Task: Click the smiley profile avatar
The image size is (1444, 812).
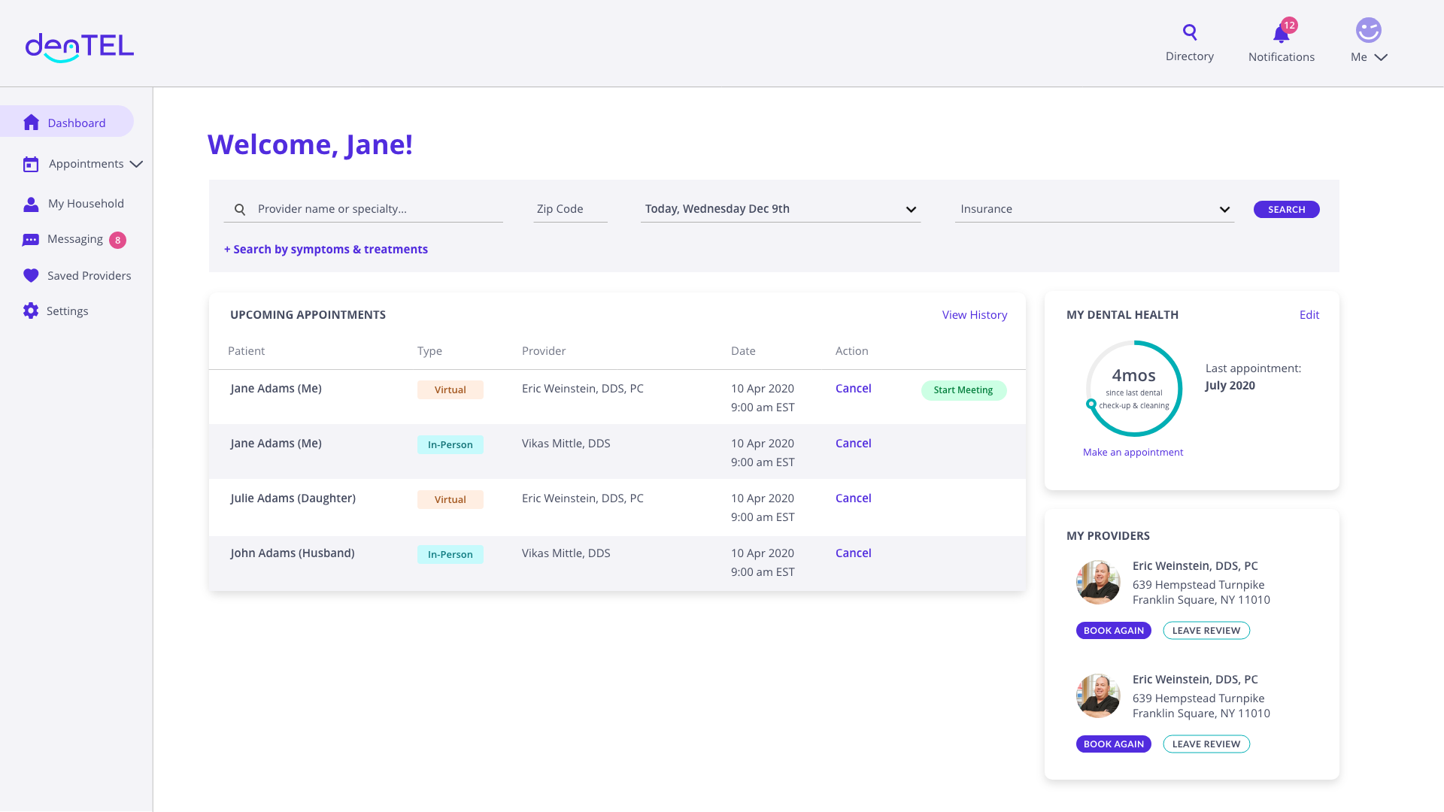Action: click(1368, 30)
